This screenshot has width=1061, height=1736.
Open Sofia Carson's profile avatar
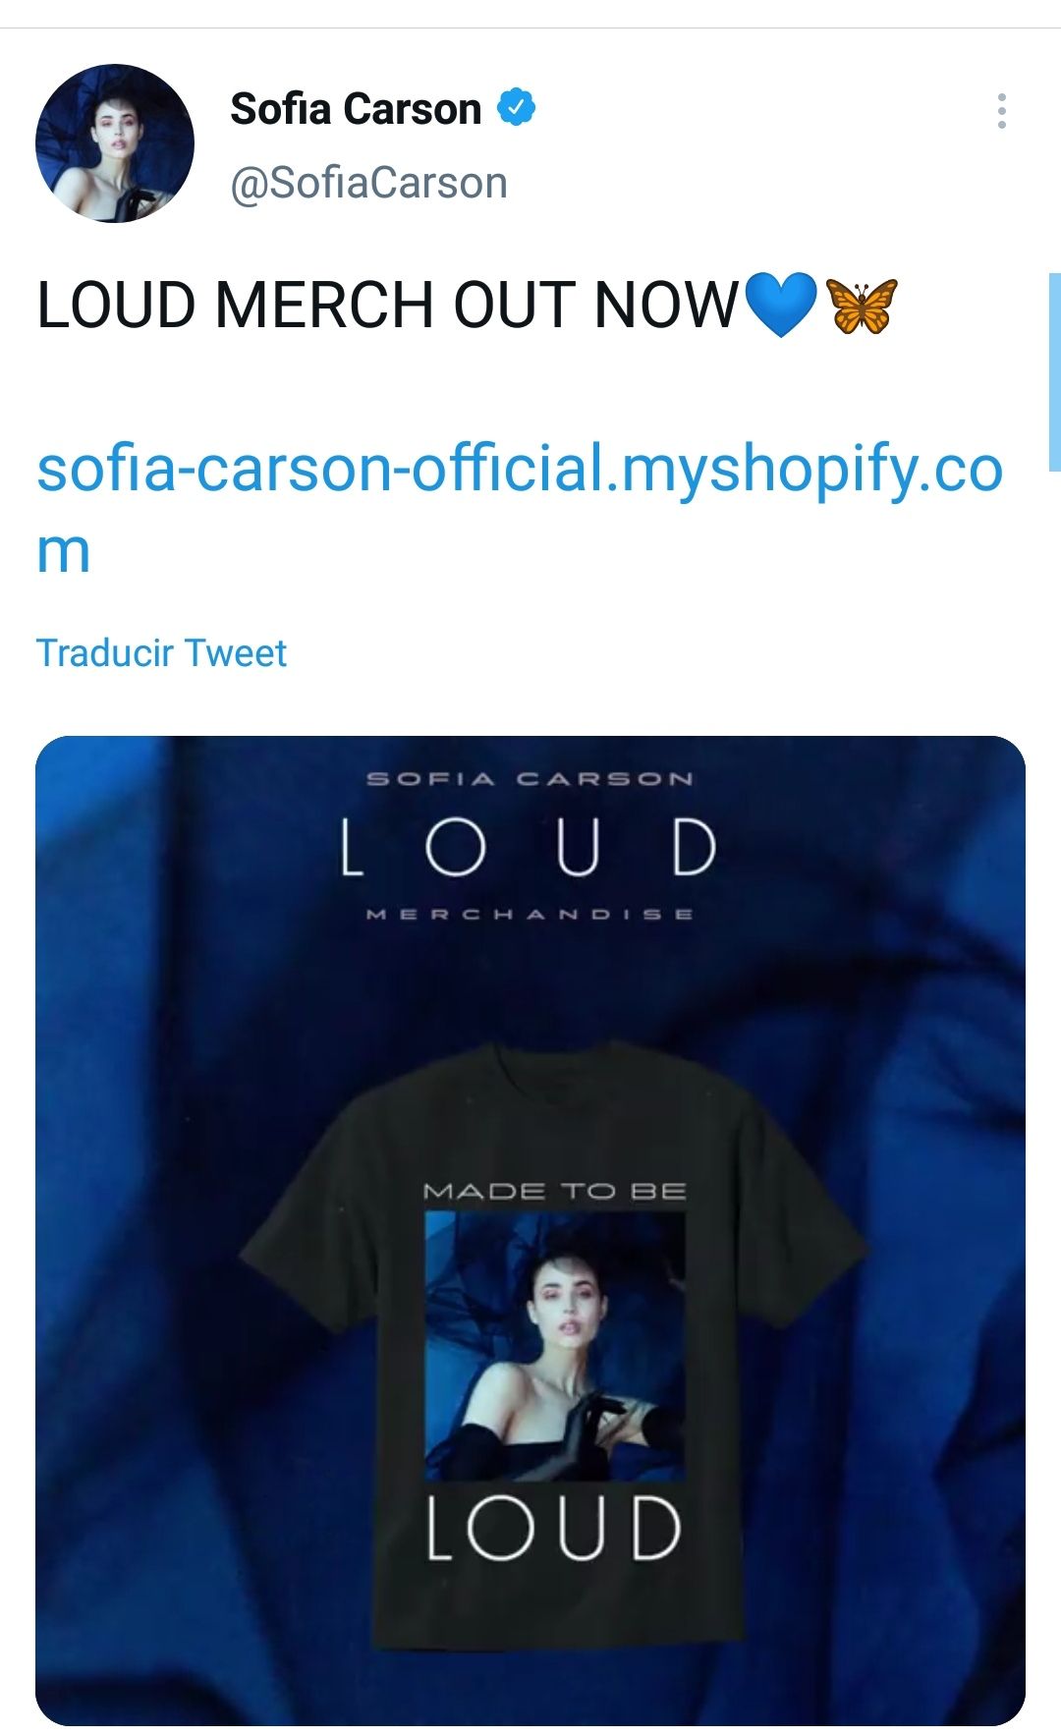pos(115,143)
